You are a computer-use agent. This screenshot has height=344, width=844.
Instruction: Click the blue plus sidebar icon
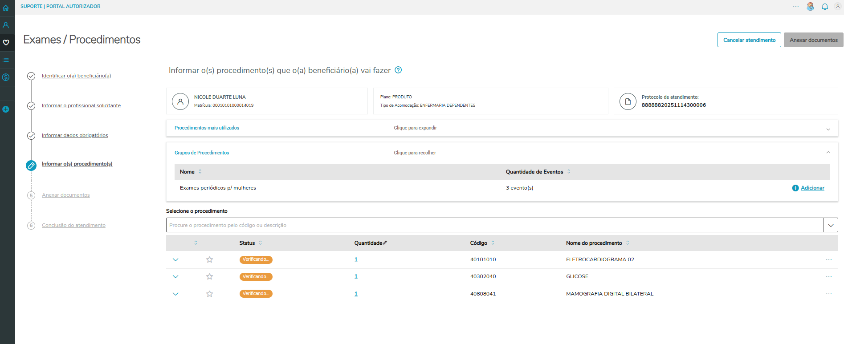[6, 109]
